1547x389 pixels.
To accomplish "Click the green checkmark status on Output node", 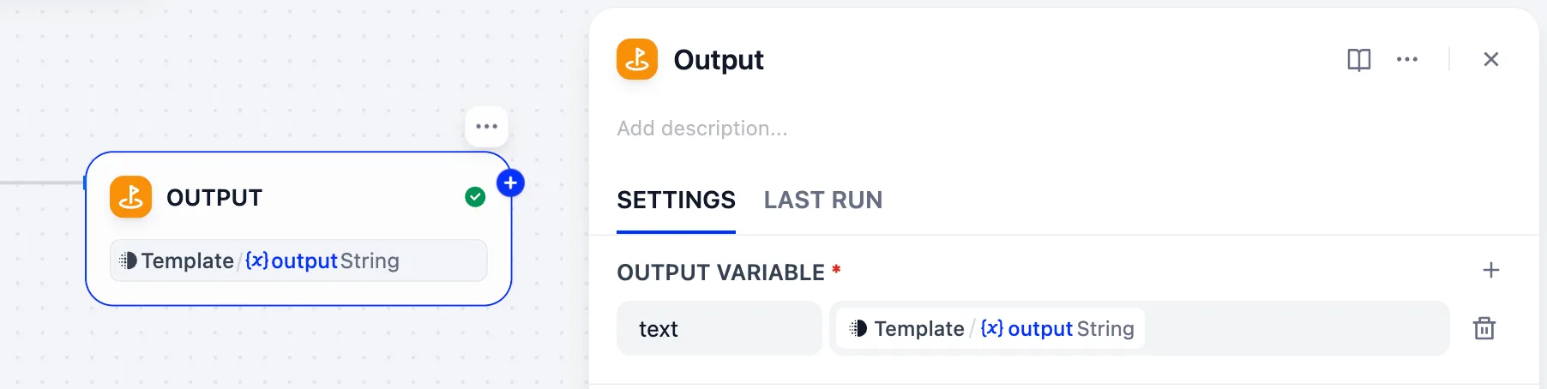I will coord(475,197).
